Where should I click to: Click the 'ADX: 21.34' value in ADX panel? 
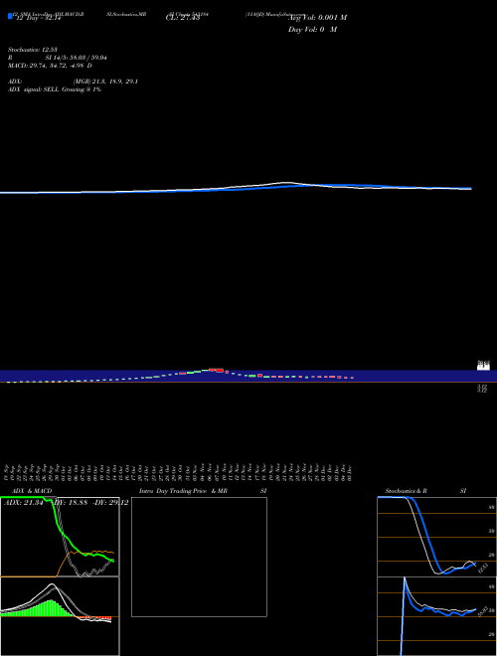(24, 503)
